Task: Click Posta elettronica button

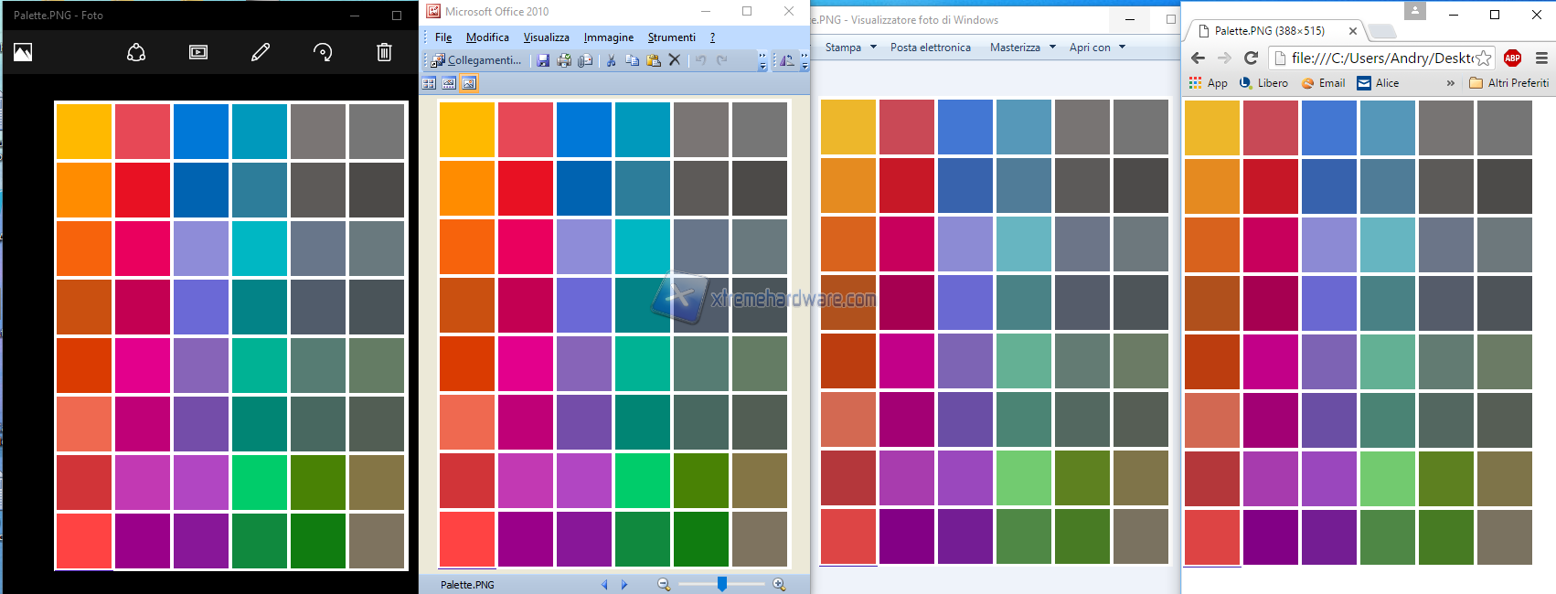Action: [x=930, y=48]
